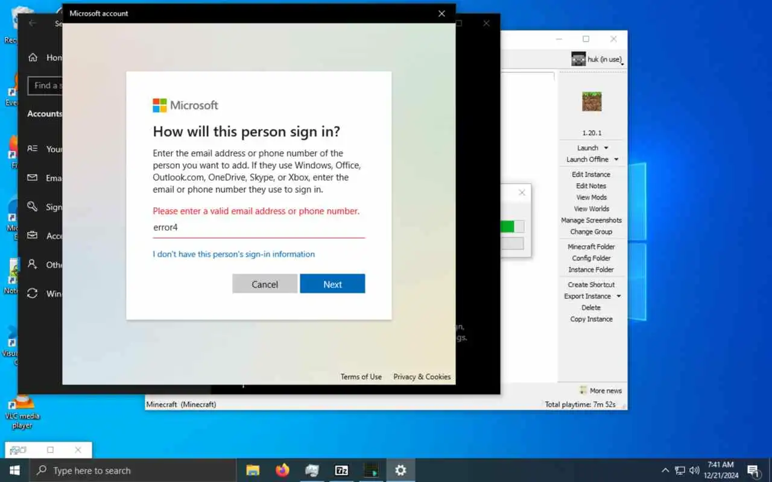Open the Windows Start menu
Image resolution: width=772 pixels, height=482 pixels.
tap(14, 471)
